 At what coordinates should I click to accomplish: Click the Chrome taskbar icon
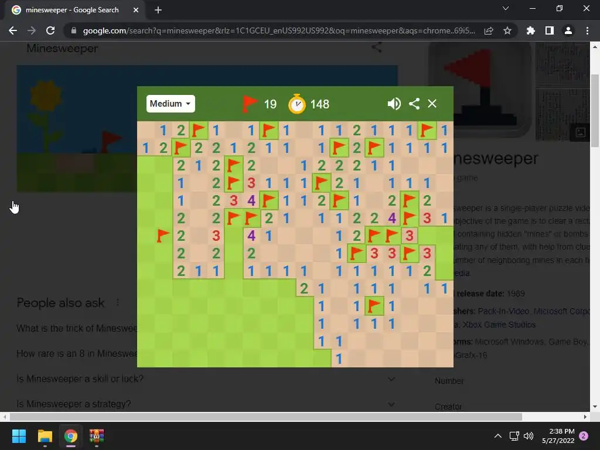[71, 436]
